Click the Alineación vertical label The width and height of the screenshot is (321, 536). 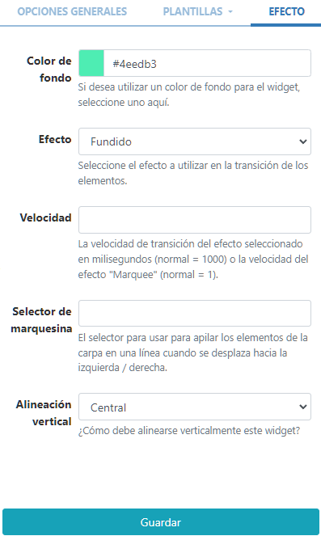[44, 413]
